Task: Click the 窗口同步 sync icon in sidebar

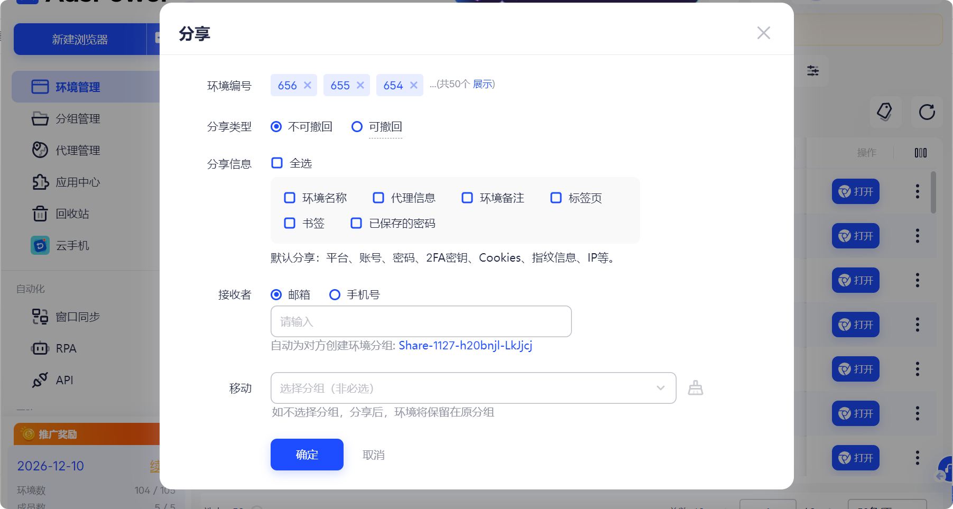Action: pyautogui.click(x=40, y=316)
